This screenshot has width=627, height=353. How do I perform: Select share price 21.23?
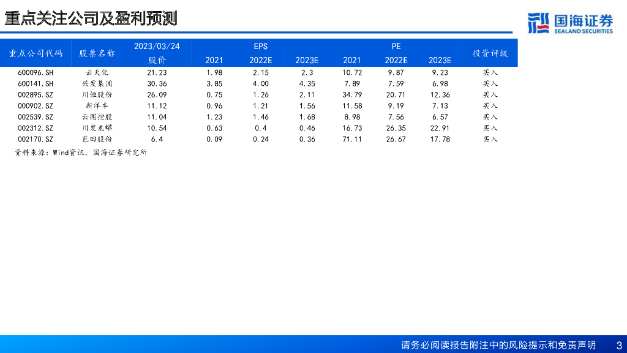coord(157,72)
